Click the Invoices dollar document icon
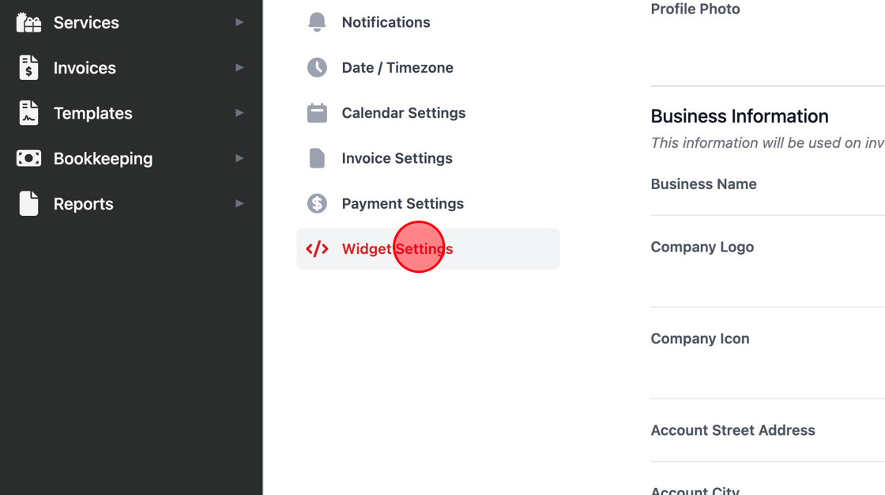The width and height of the screenshot is (885, 495). tap(28, 68)
